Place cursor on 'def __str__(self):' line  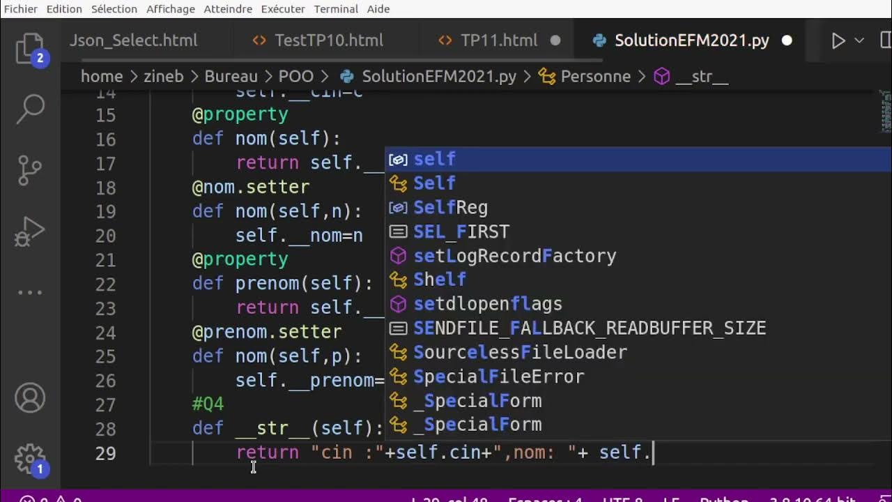(x=288, y=428)
